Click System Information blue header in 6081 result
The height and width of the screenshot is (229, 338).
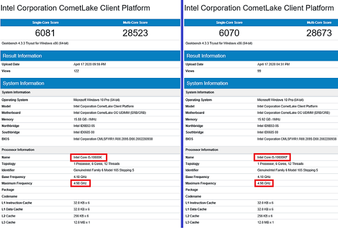tap(91, 83)
